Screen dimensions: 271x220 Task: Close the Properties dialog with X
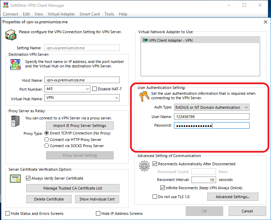coord(266,22)
